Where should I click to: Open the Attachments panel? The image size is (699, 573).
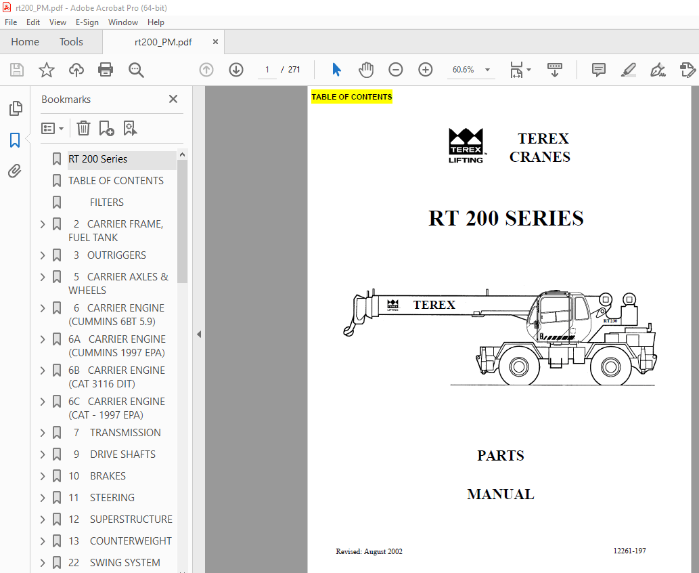[15, 171]
